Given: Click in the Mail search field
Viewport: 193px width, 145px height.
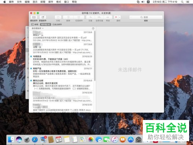Looking at the screenshot, I should click(146, 17).
